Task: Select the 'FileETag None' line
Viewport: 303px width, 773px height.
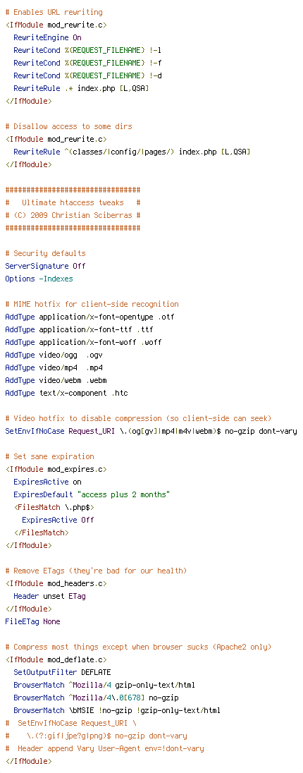Action: click(x=32, y=621)
